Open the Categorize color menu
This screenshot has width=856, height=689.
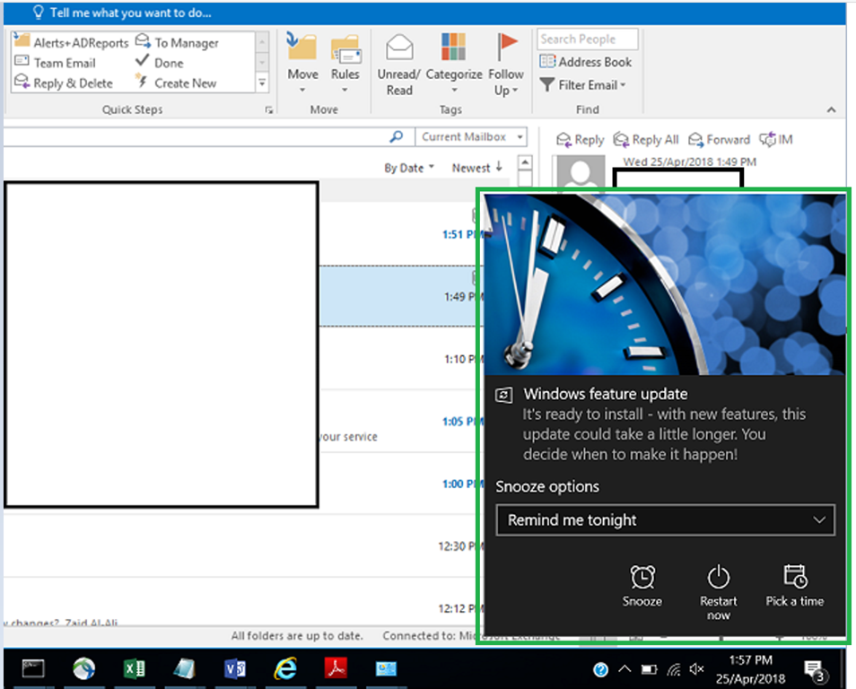[454, 63]
